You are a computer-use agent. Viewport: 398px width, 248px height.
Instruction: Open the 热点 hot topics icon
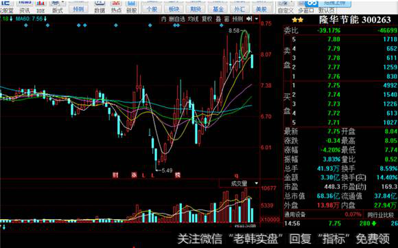click(116, 6)
